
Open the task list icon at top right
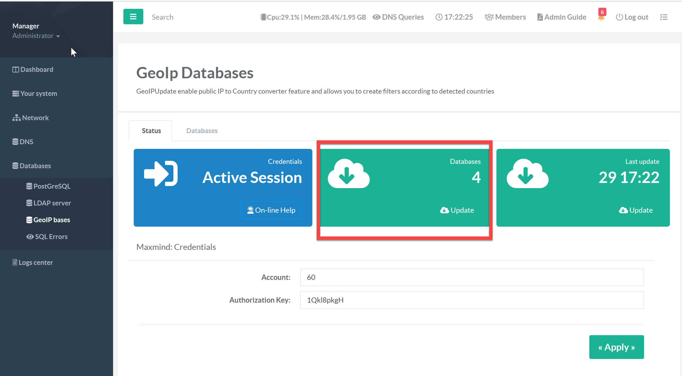tap(663, 17)
